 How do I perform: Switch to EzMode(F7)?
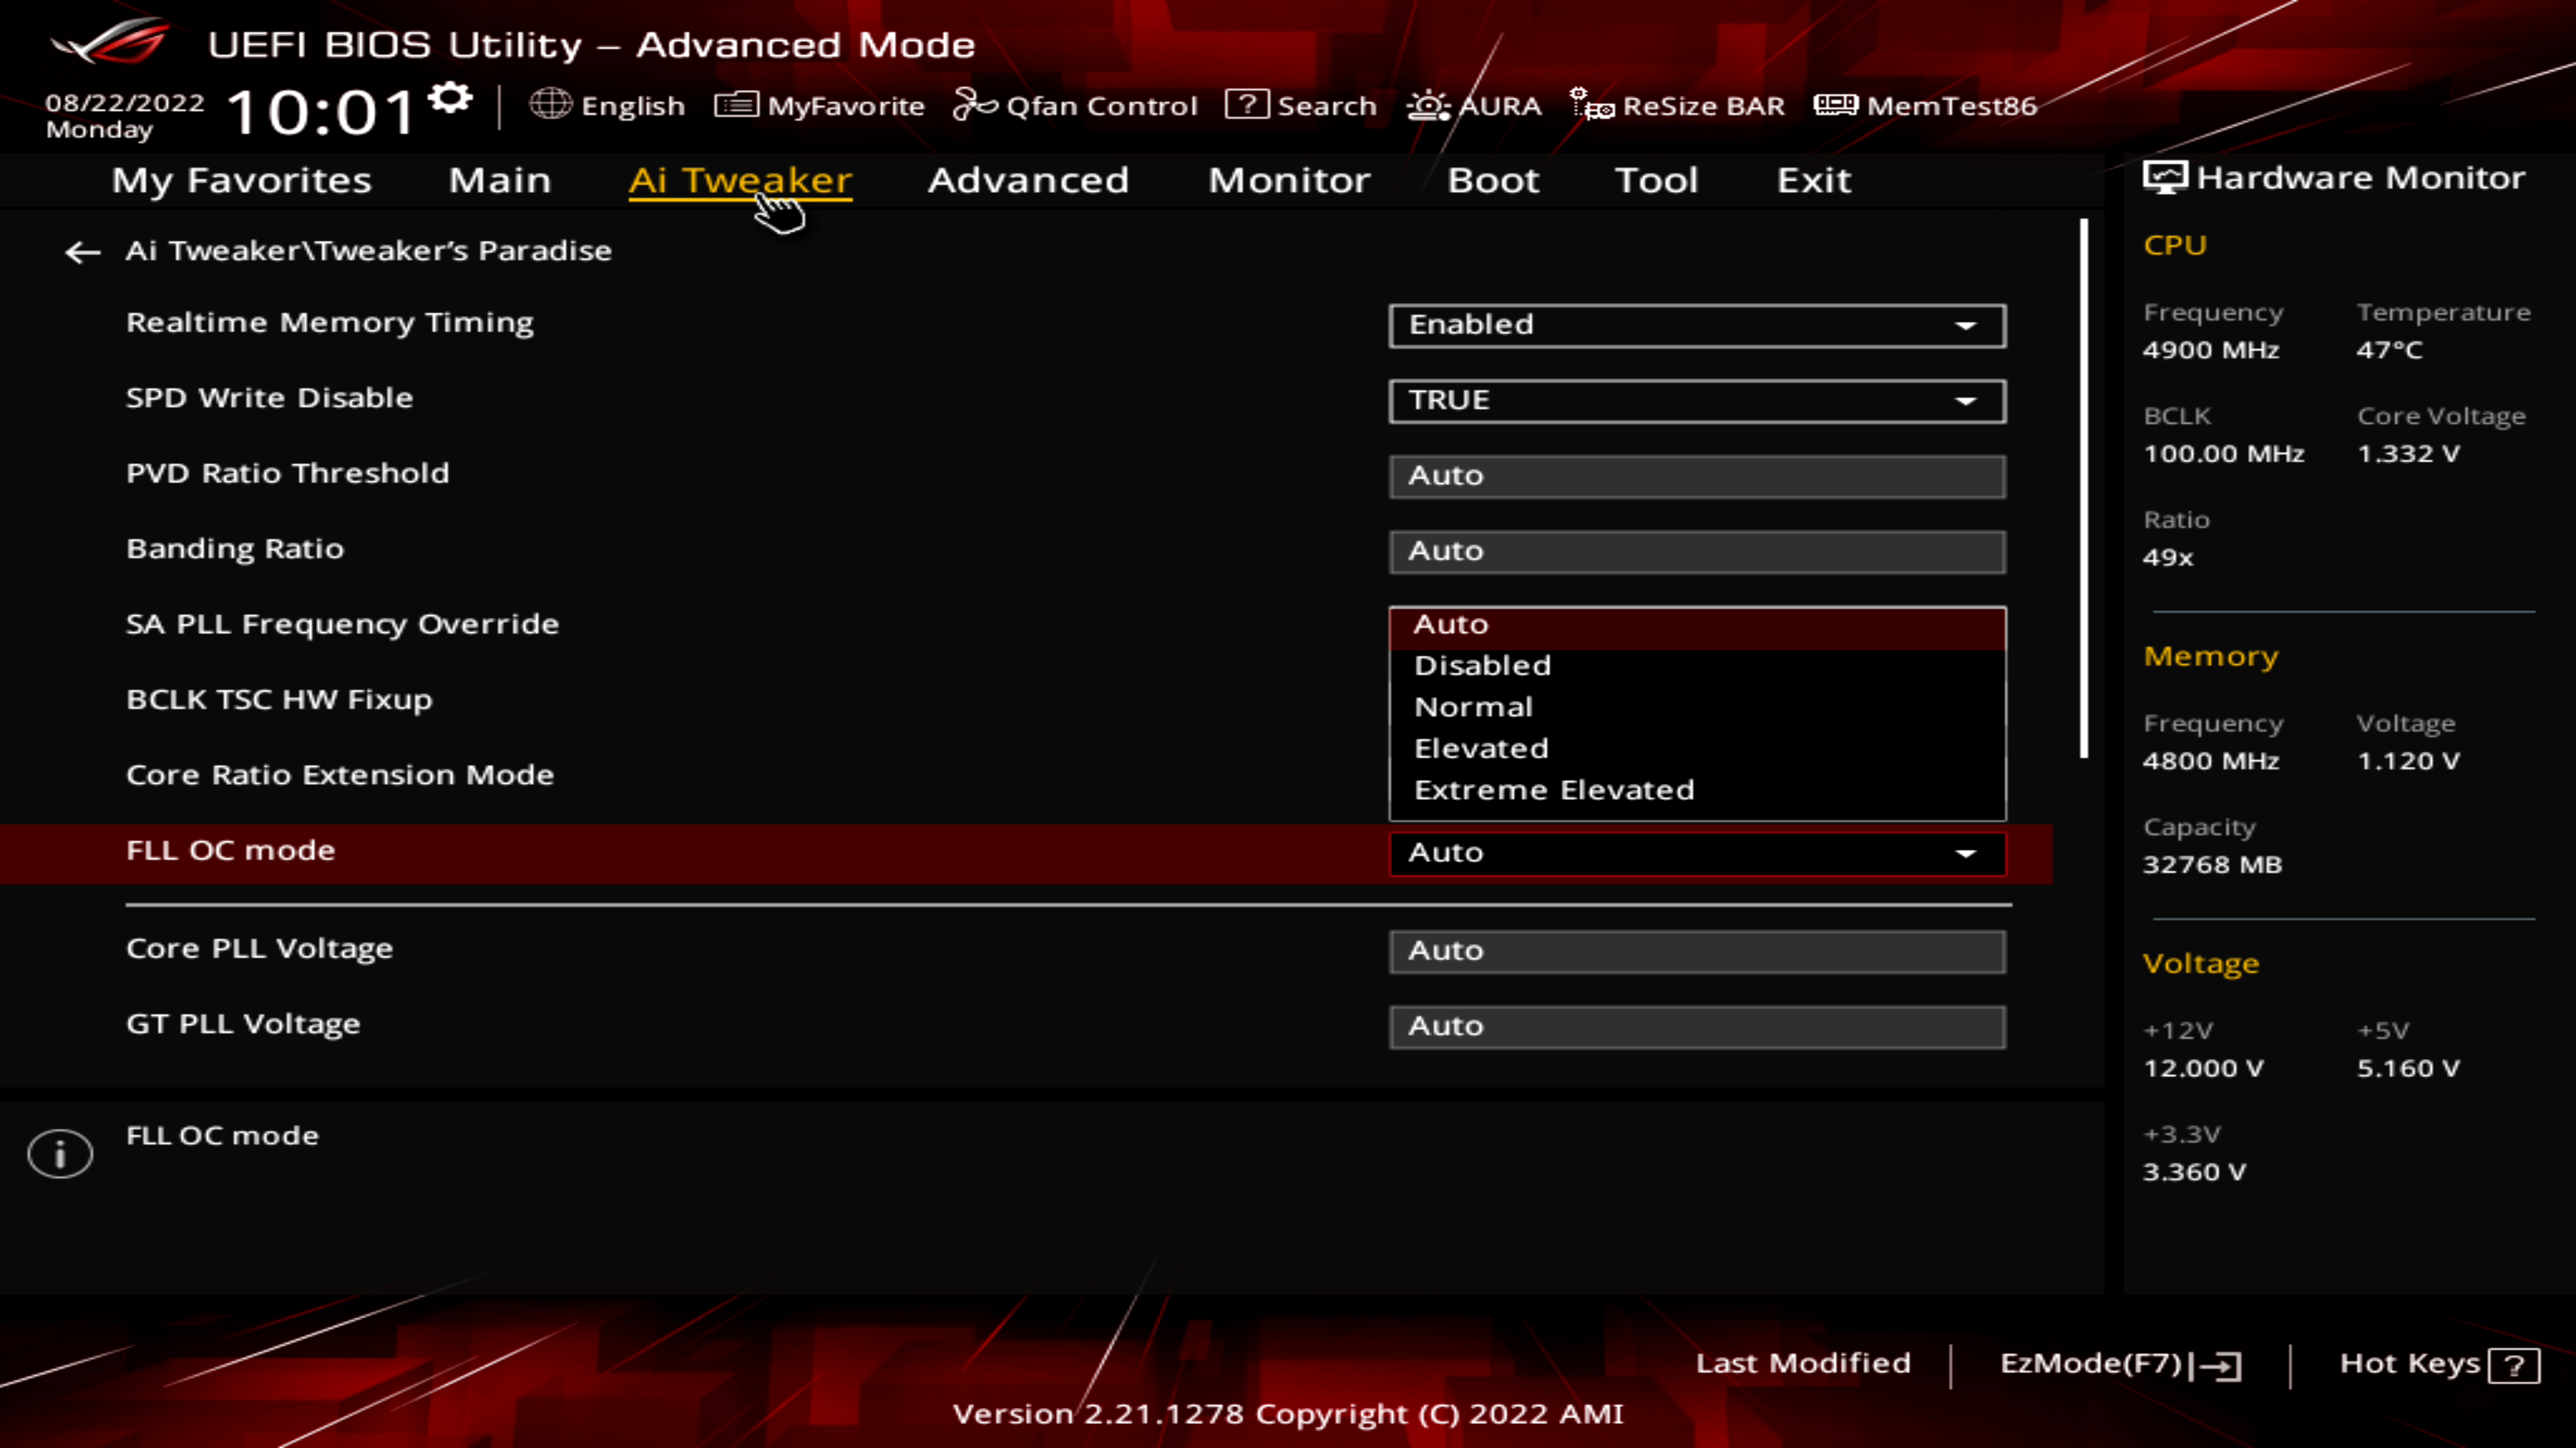(x=2120, y=1364)
